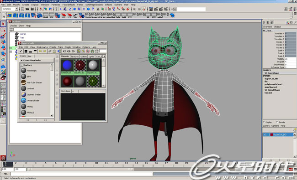Switch to the Utilities tab
This screenshot has height=180, width=297.
(x=84, y=57)
